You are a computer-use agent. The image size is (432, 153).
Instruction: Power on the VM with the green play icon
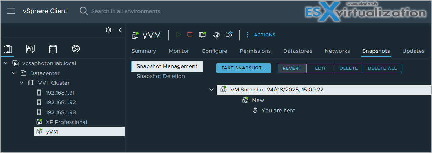tap(179, 35)
